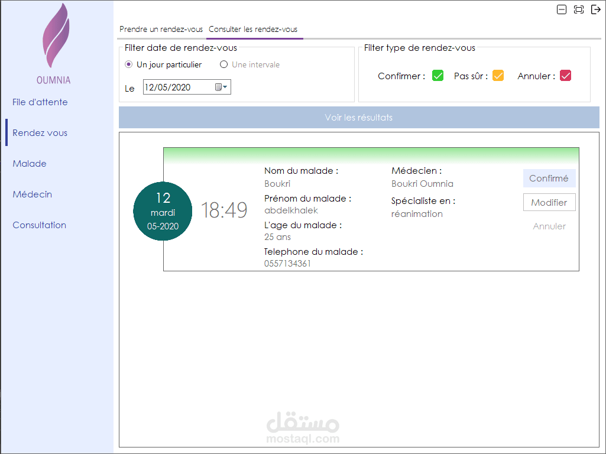Click the 'Filter type de rendez-vous' heading
This screenshot has height=454, width=606.
point(419,48)
